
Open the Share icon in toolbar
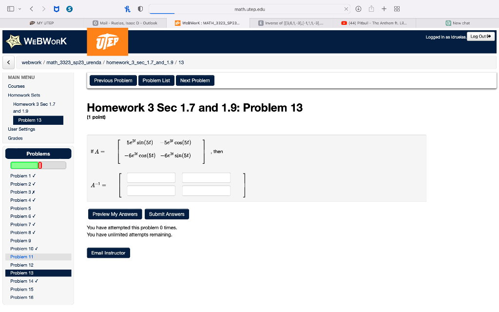click(x=371, y=9)
